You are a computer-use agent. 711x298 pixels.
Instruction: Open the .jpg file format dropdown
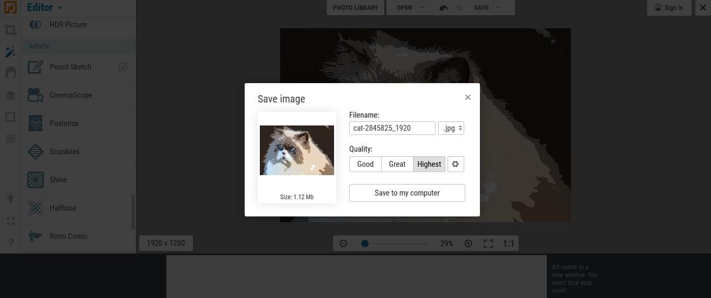pos(451,128)
